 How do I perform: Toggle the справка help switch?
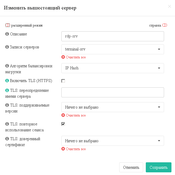tap(165, 25)
